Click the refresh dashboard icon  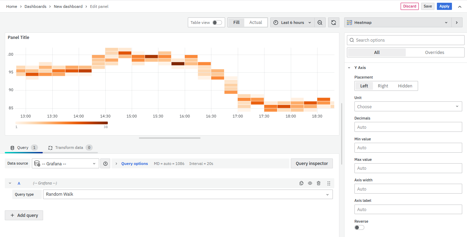334,23
